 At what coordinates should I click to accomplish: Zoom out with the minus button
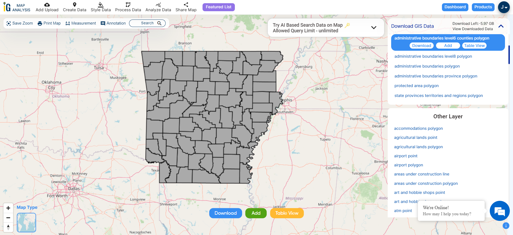[8, 218]
